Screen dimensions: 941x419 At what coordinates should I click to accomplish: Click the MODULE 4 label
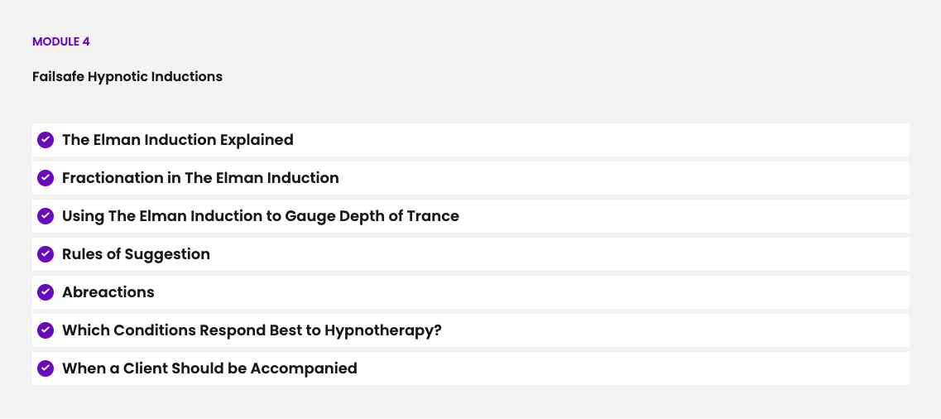point(61,41)
